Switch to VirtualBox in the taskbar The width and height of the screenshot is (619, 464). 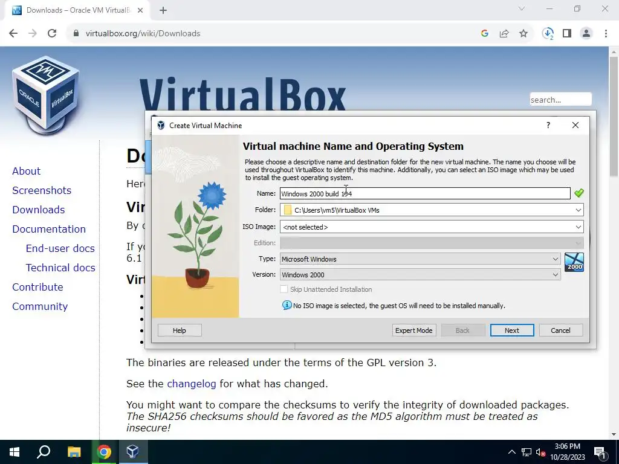pyautogui.click(x=133, y=452)
